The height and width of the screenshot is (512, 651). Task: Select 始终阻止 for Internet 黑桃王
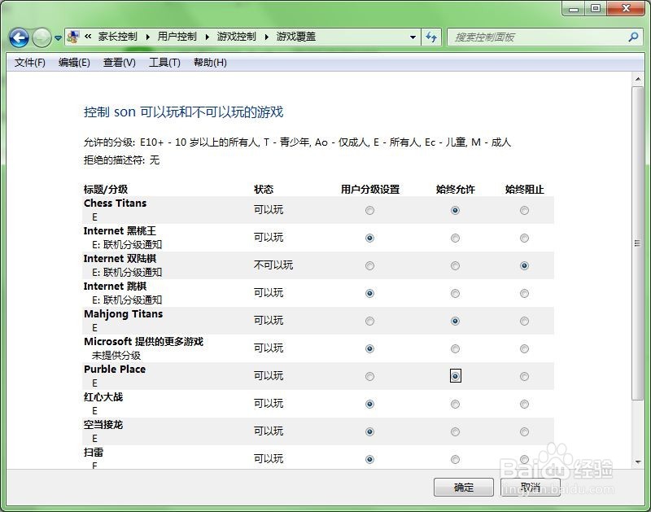(x=524, y=238)
